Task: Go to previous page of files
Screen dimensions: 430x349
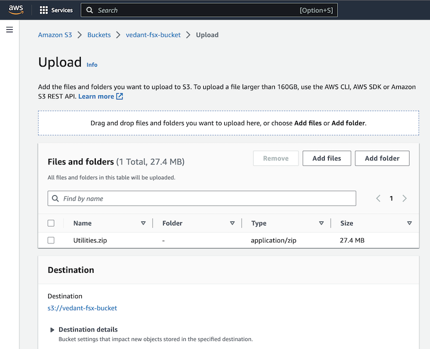Action: pos(378,198)
